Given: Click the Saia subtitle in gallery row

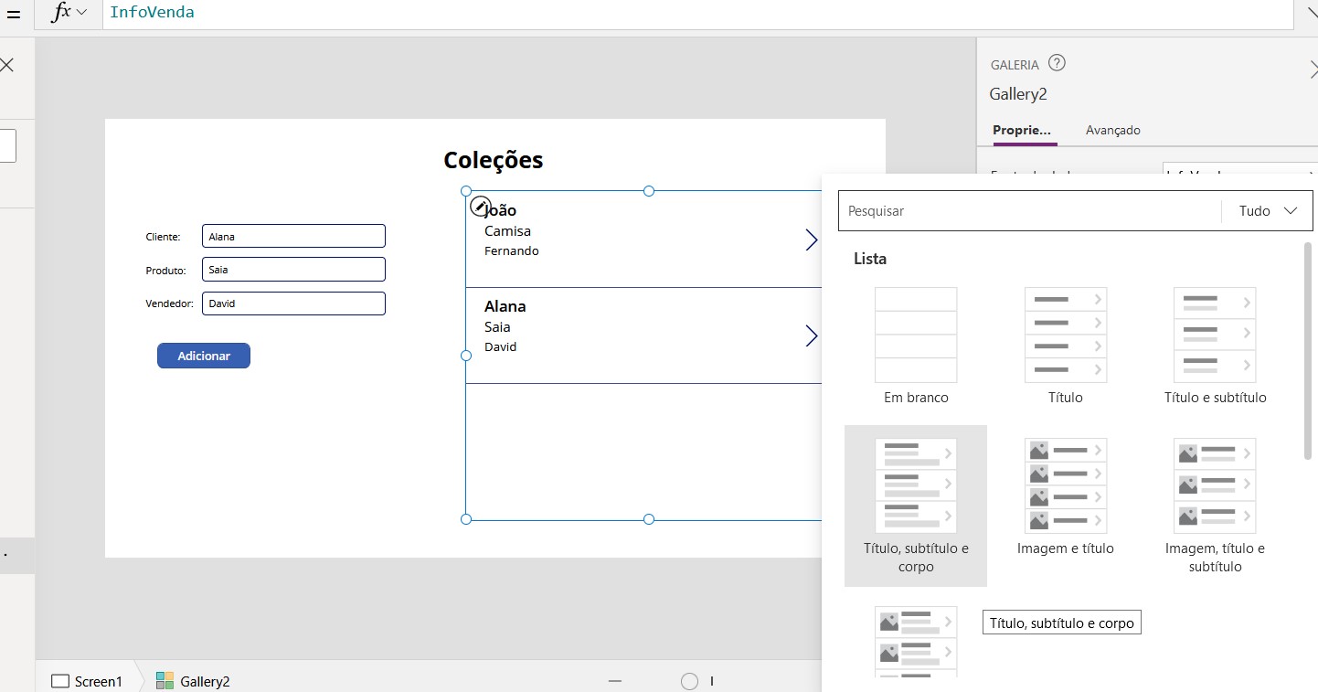Looking at the screenshot, I should coord(497,326).
